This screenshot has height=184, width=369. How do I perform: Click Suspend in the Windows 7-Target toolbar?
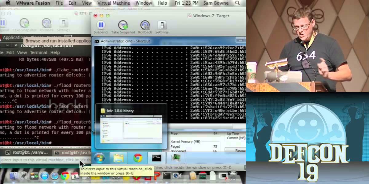[x=101, y=27]
